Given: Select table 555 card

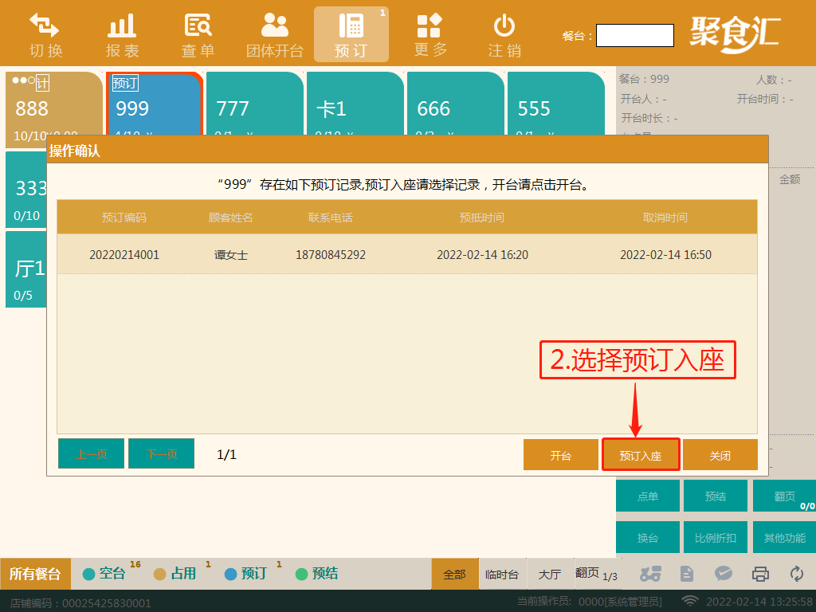Looking at the screenshot, I should (556, 104).
